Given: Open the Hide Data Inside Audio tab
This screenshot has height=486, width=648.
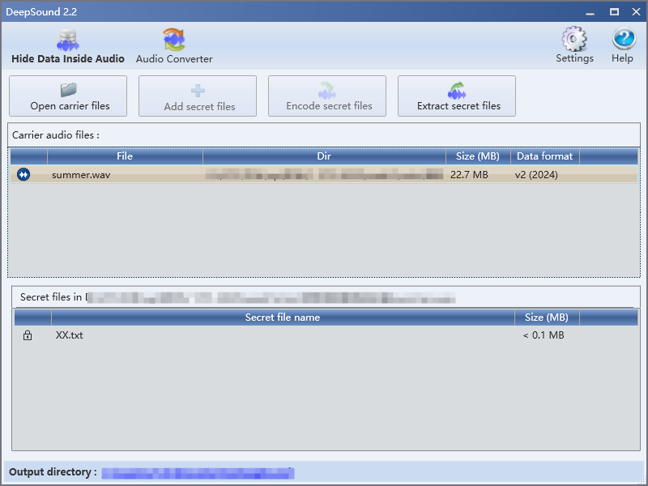Looking at the screenshot, I should click(68, 46).
